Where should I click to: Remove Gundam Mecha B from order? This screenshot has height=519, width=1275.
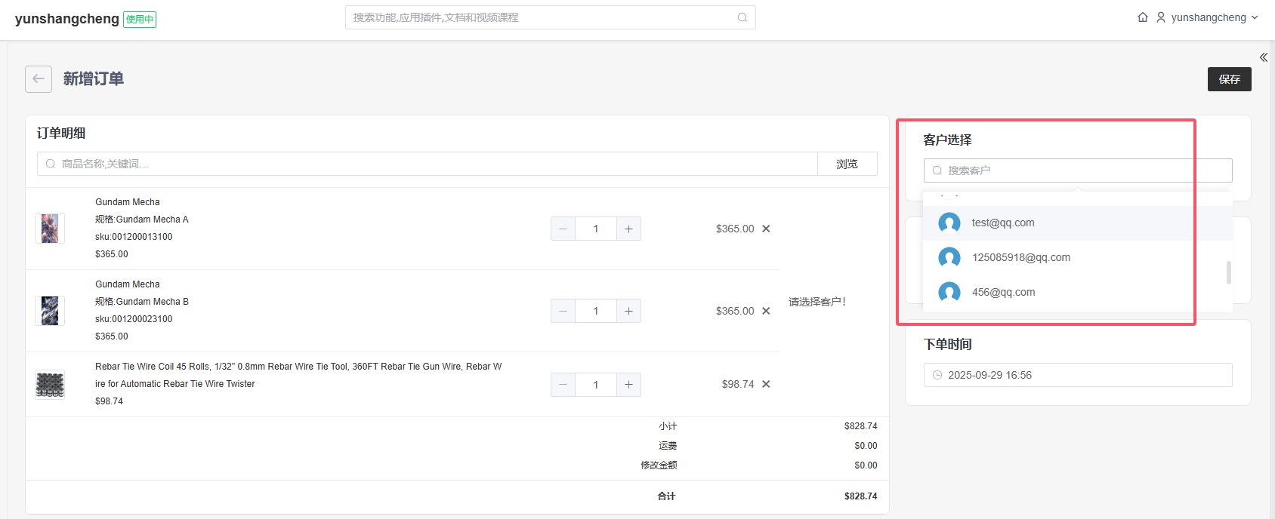click(766, 311)
